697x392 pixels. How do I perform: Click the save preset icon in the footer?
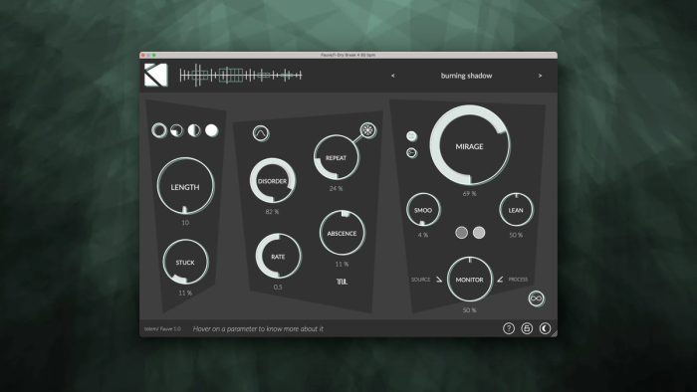coord(527,328)
